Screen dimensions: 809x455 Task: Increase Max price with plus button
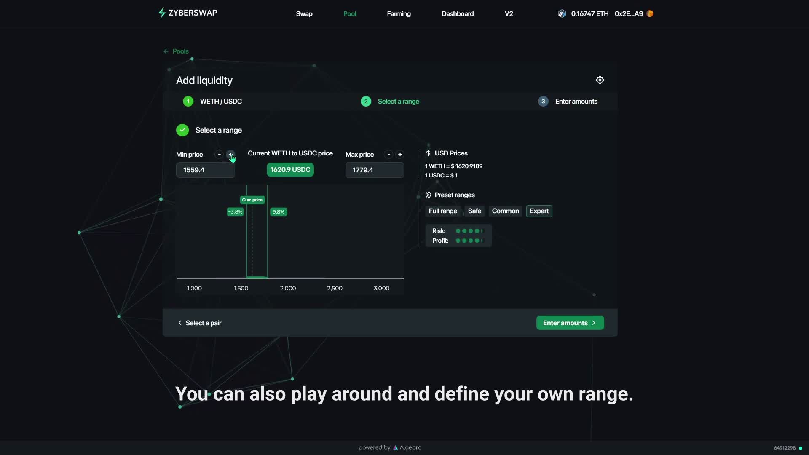400,154
